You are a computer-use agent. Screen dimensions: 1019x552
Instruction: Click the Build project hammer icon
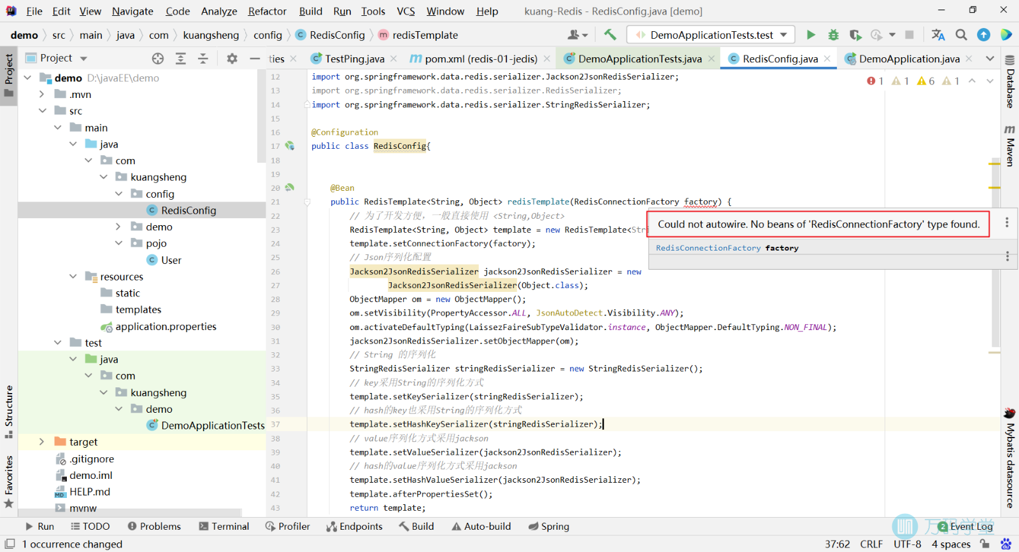point(610,35)
